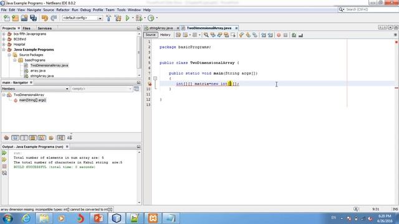Click the Open Project toolbar icon
The image size is (399, 224).
click(24, 18)
